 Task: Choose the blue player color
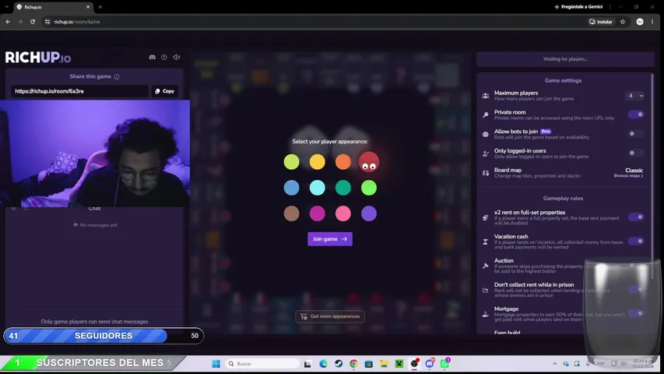[x=291, y=188]
